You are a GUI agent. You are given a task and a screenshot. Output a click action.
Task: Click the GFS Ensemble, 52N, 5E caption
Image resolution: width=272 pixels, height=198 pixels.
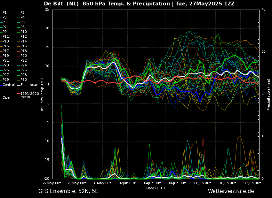[68, 191]
